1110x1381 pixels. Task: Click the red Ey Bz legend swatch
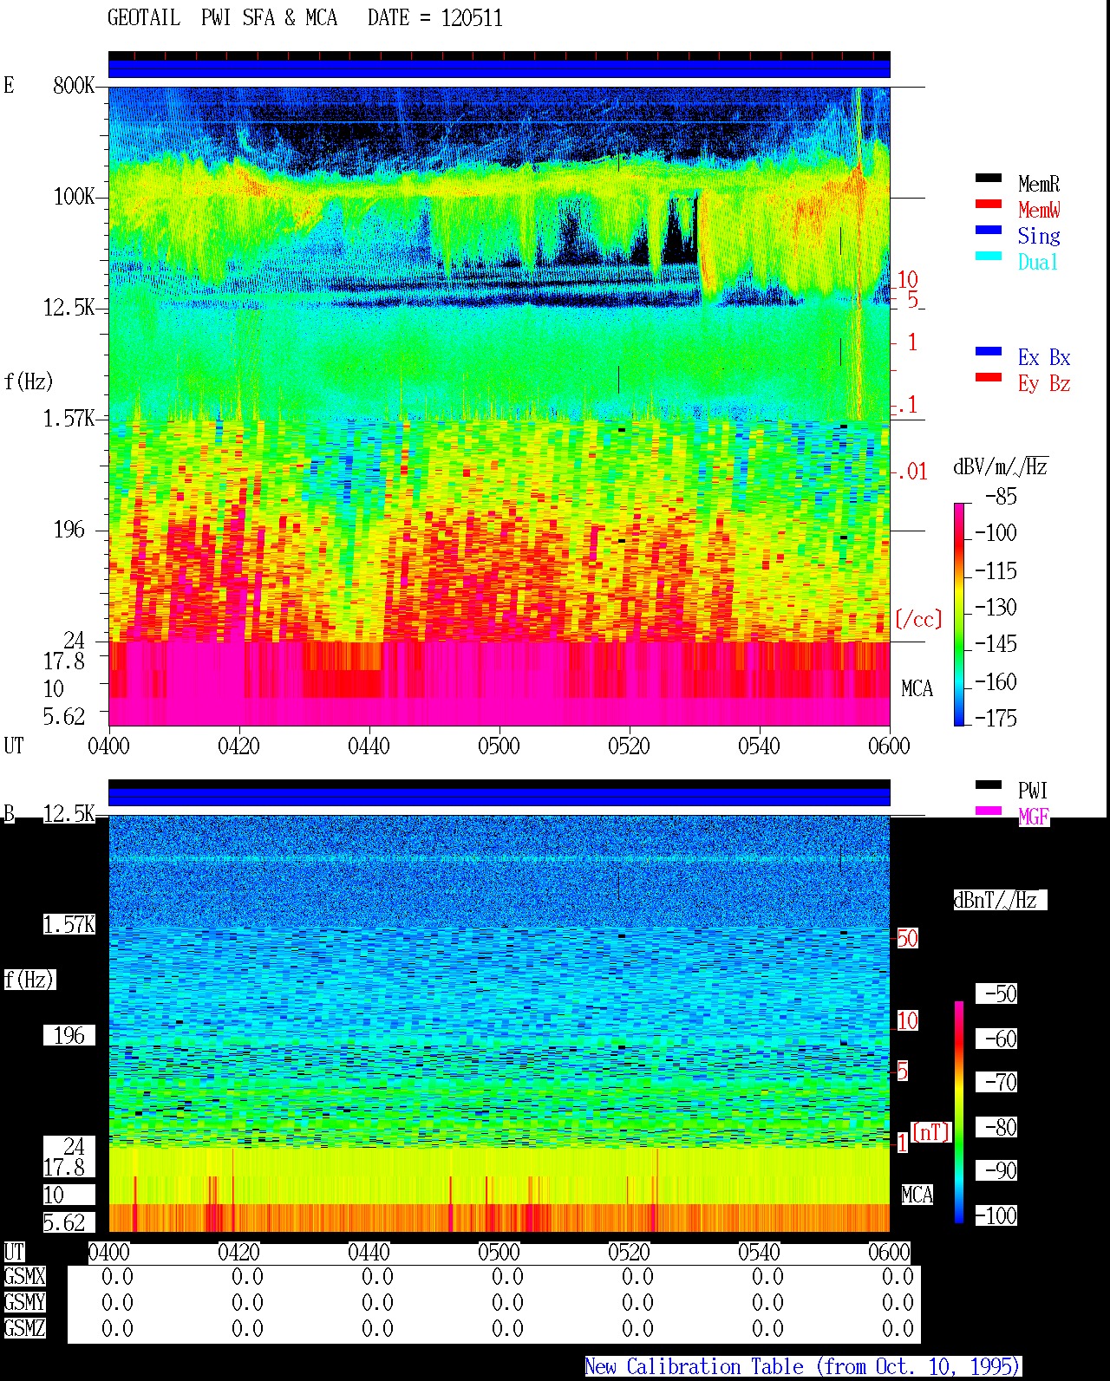click(989, 378)
